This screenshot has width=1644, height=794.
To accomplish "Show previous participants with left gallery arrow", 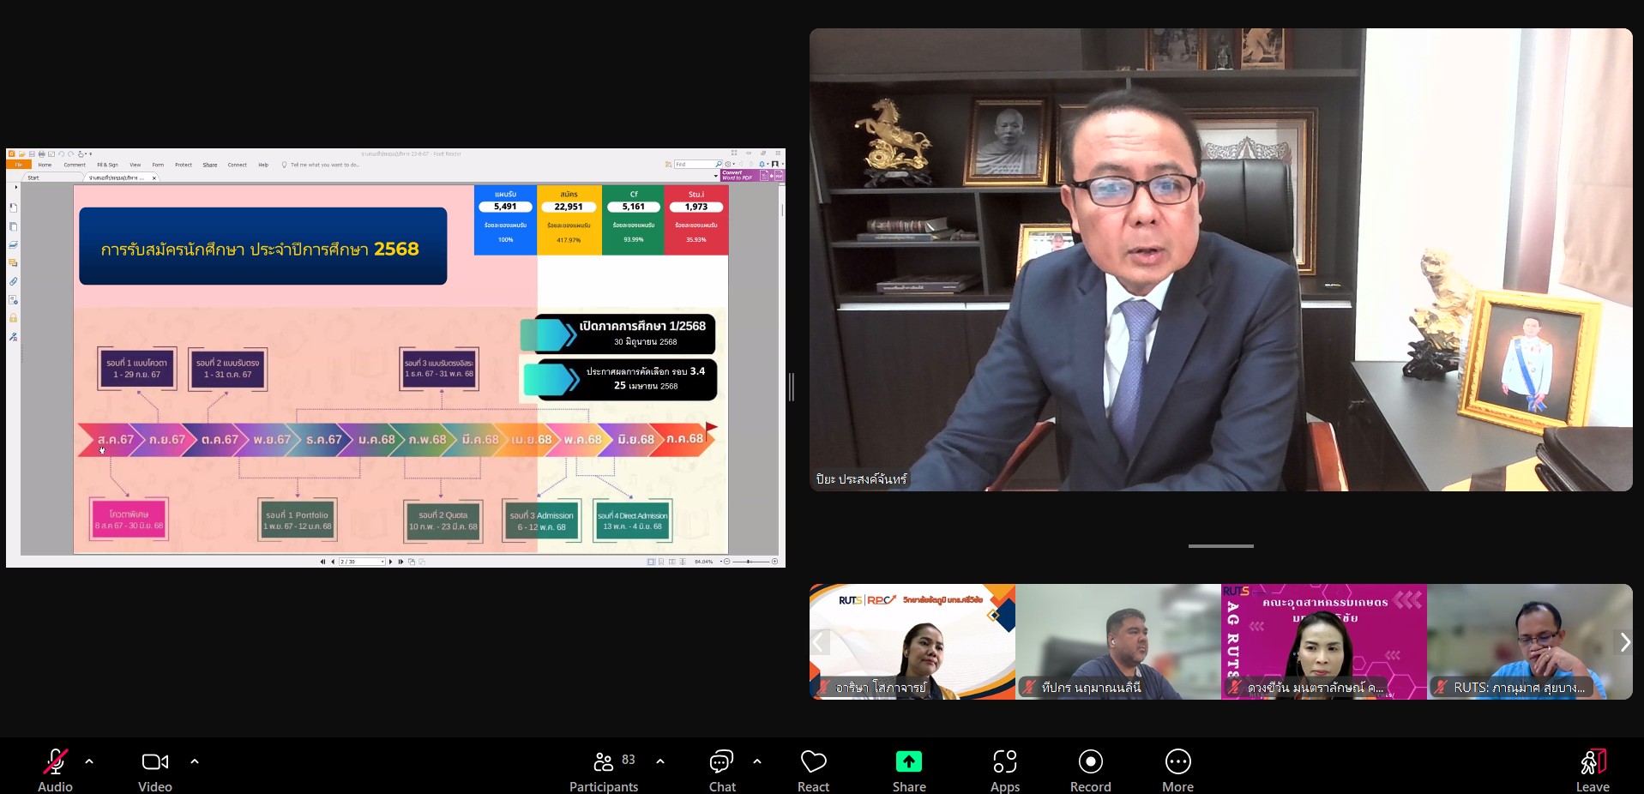I will (820, 642).
